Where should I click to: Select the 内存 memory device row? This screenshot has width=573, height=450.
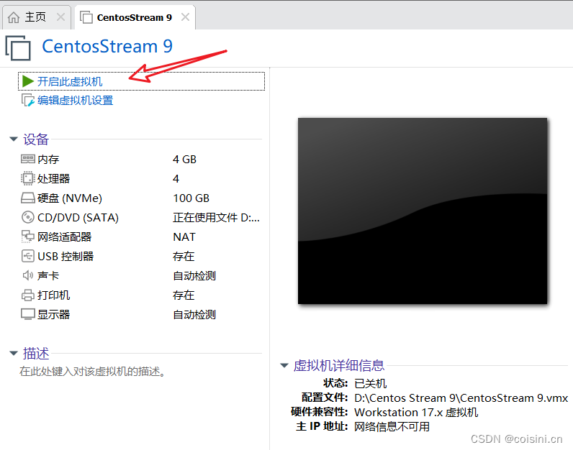point(141,159)
